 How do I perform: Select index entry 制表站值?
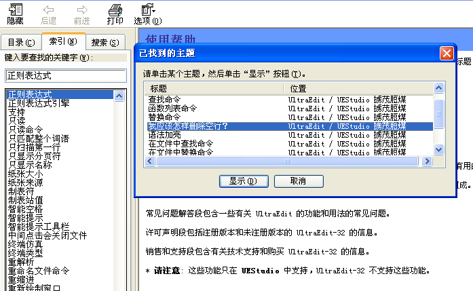click(x=25, y=200)
